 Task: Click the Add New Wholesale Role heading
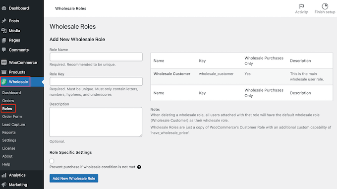(x=77, y=39)
